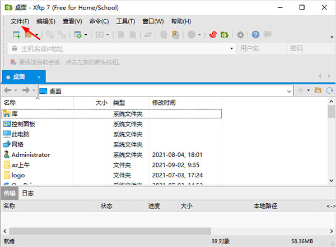Click the 本地路径 transfer column header
This screenshot has width=336, height=247.
(x=286, y=206)
